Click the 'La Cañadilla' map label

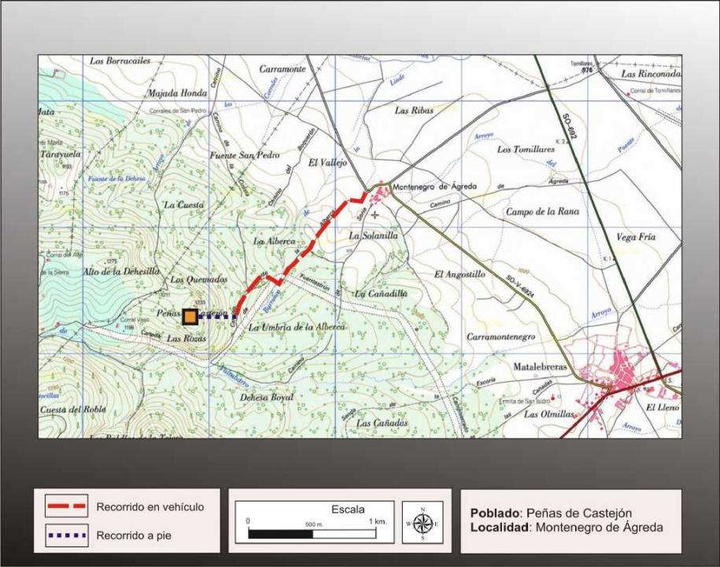tap(381, 294)
